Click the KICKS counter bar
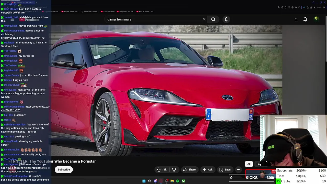327x184 pixels. [x=252, y=178]
